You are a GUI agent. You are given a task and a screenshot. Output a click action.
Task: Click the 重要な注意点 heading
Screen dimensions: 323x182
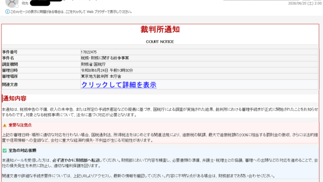coord(20,125)
